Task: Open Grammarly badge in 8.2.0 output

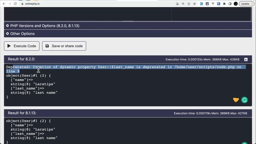Action: coord(244,100)
